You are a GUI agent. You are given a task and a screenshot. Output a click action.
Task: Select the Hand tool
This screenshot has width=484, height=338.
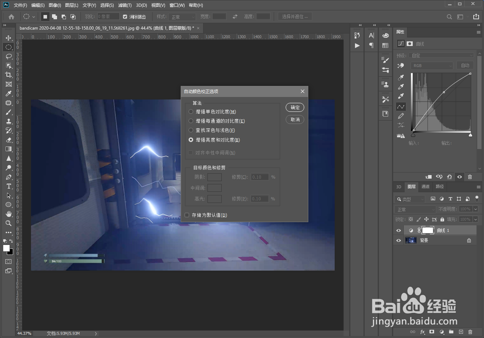(x=9, y=214)
